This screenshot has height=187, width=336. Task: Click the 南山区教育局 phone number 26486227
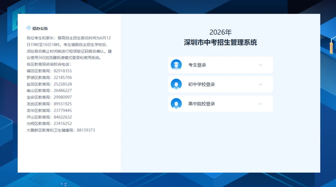point(63,91)
